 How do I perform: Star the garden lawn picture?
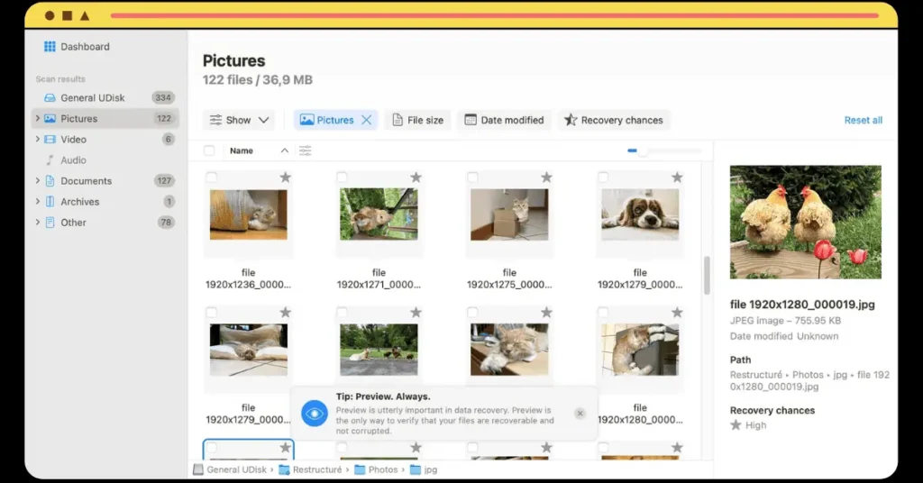coord(416,313)
